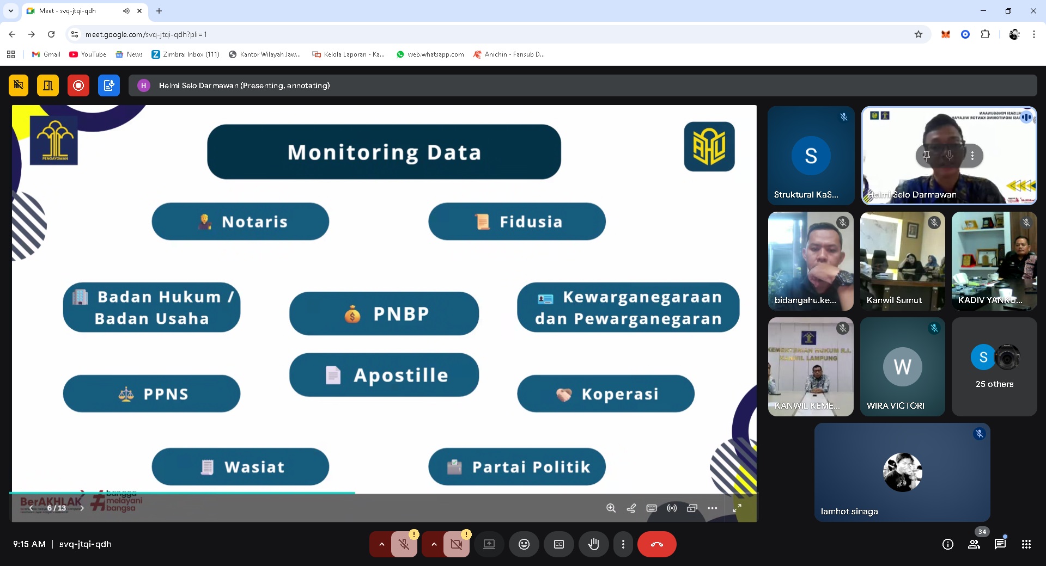Click the red recording indicator icon
The image size is (1046, 566).
coord(78,85)
